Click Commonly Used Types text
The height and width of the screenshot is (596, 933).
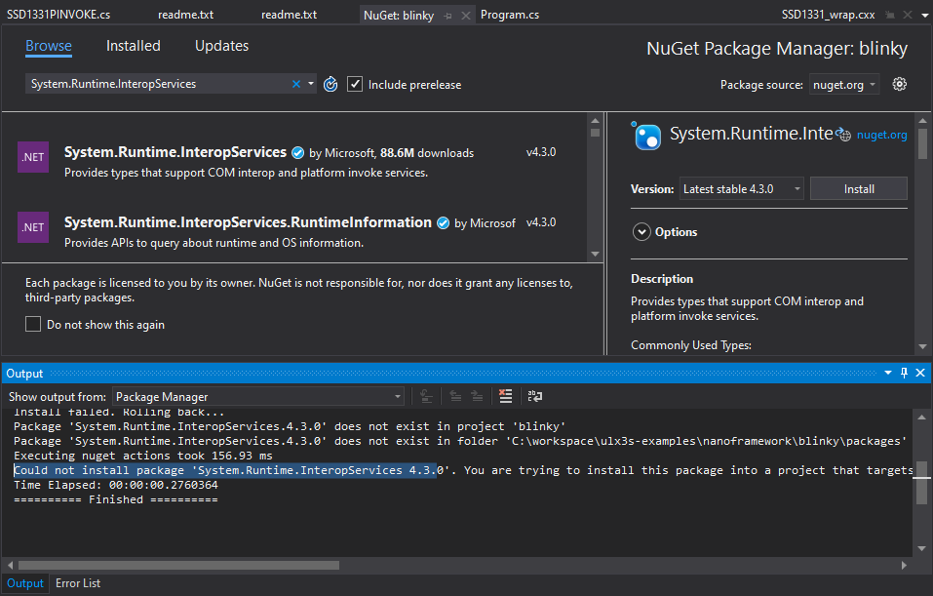coord(691,345)
